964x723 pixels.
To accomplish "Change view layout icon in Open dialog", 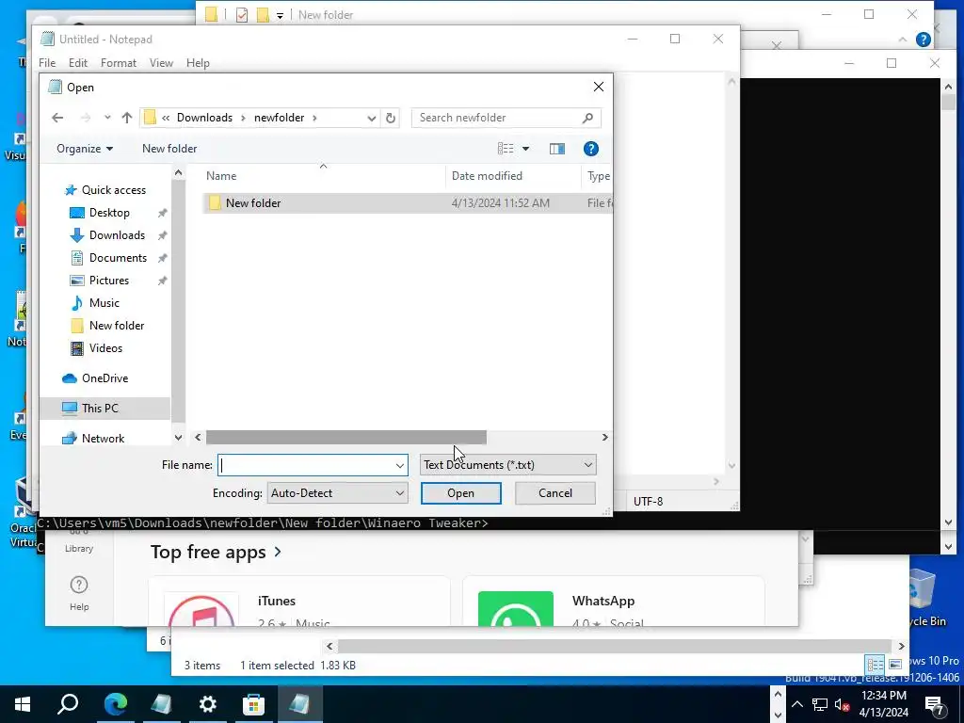I will click(x=506, y=149).
